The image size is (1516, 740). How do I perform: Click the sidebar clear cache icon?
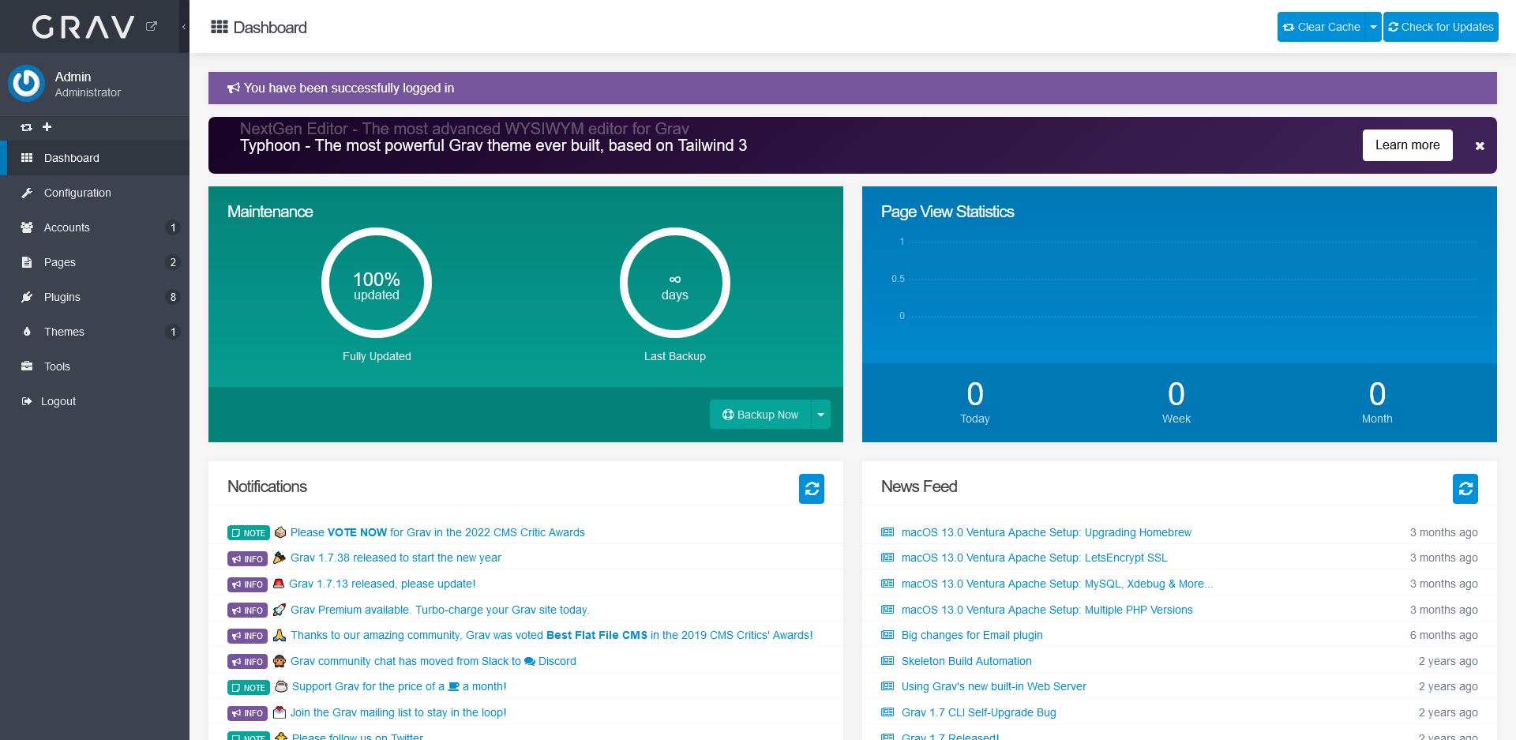(26, 127)
